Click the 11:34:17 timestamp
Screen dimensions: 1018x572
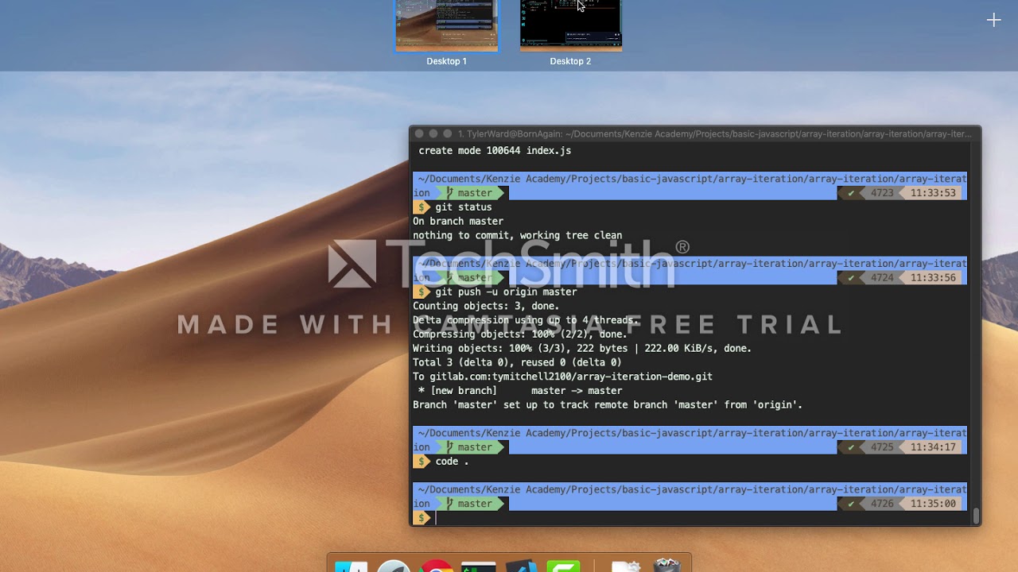click(933, 447)
